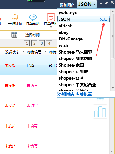The width and height of the screenshot is (115, 154).
Task: Select the shopee-台湾 shop
Action: 71,78
